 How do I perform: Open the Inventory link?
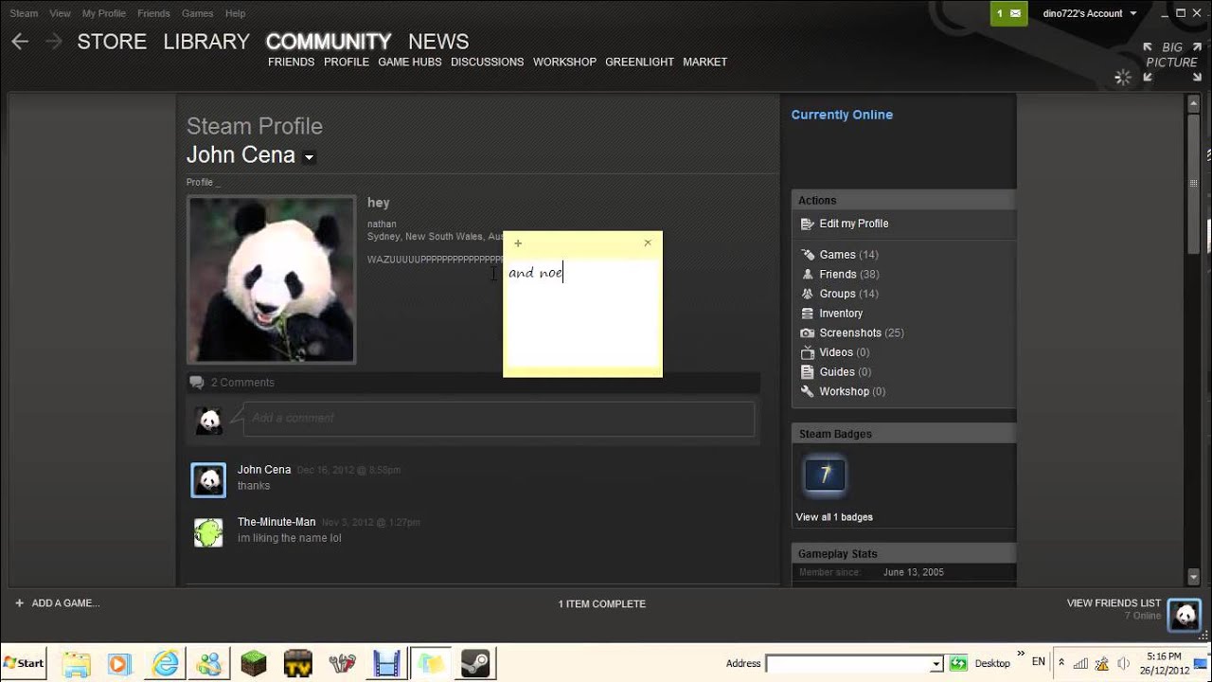click(841, 314)
